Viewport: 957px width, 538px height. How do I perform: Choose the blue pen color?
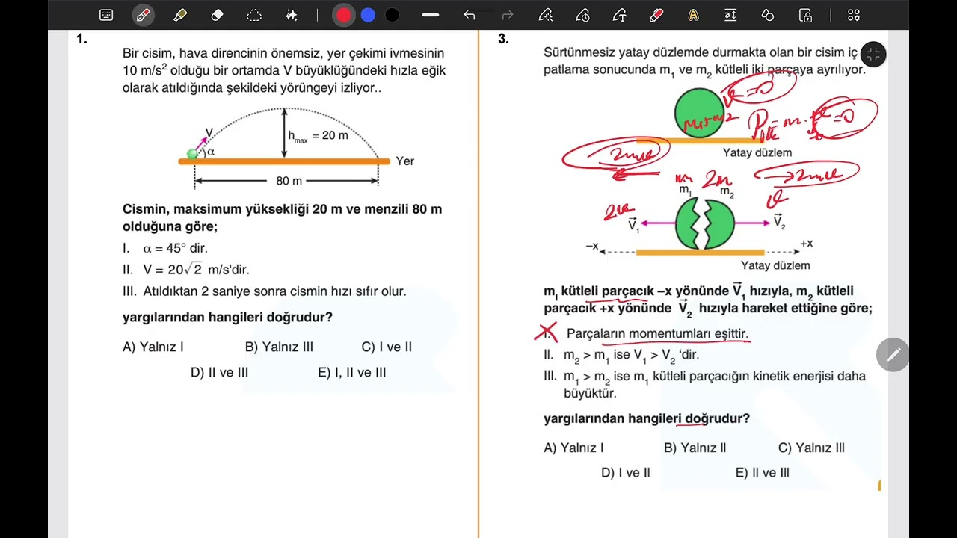point(368,15)
